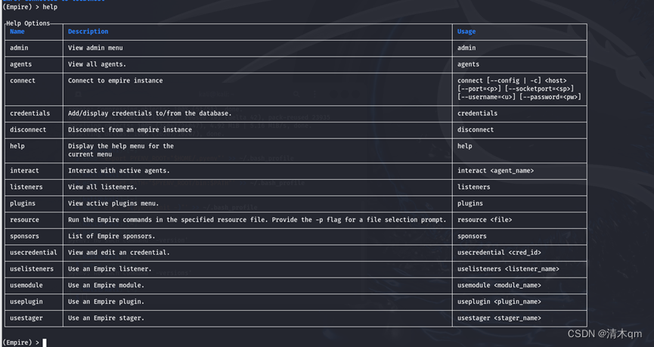Click 'usemodule <module_name>' usage text
Viewport: 654px width, 347px height.
[499, 285]
